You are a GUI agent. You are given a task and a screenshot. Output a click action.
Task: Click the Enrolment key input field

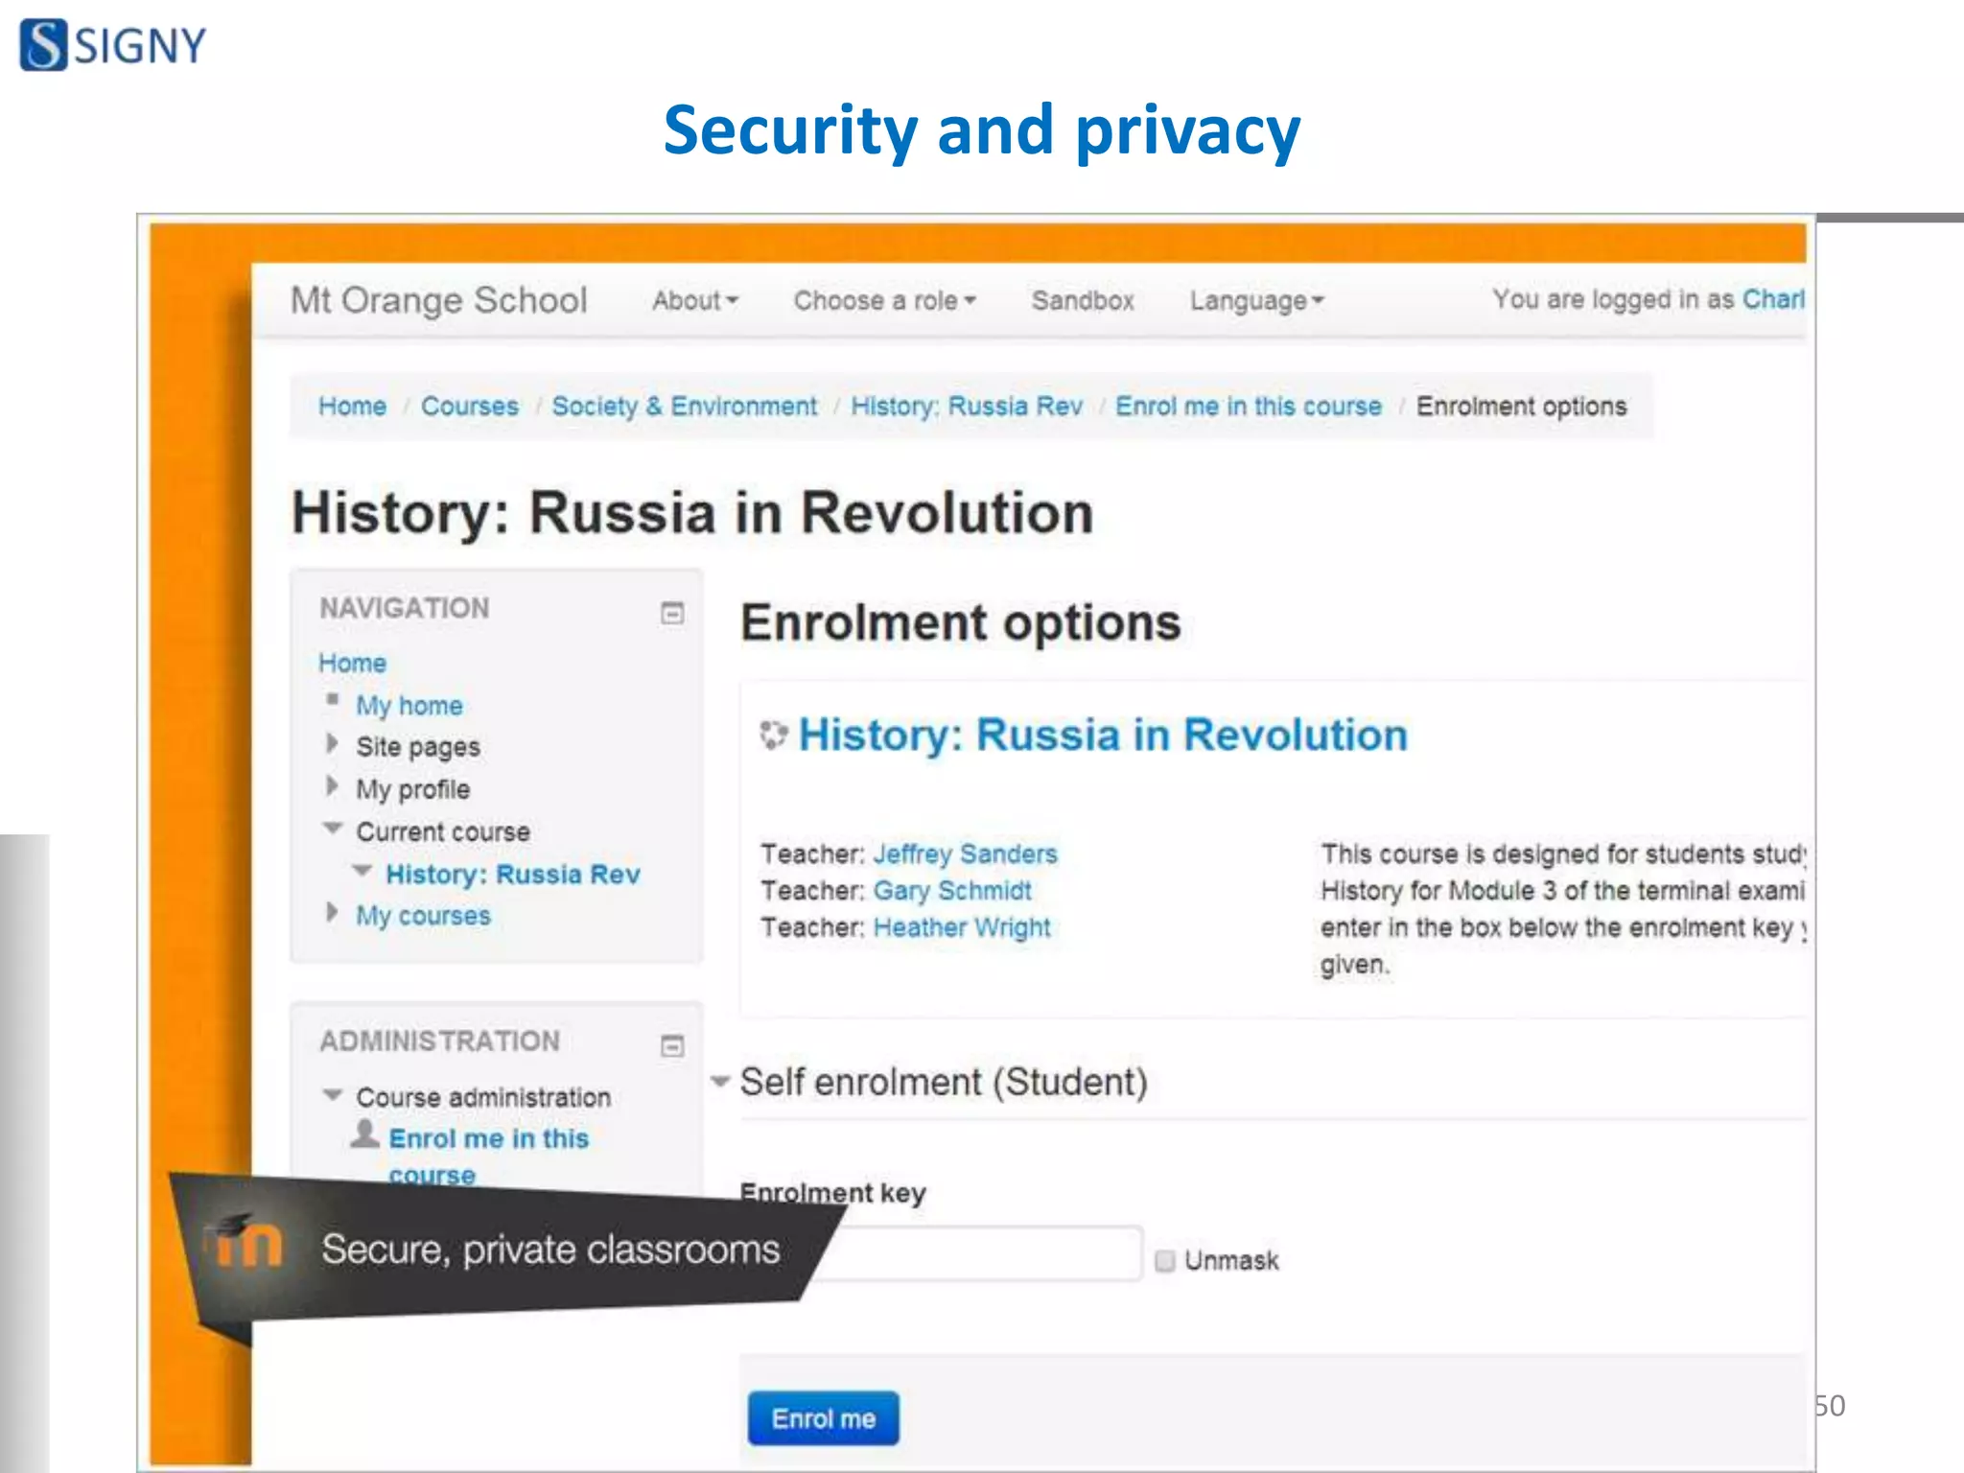(978, 1253)
